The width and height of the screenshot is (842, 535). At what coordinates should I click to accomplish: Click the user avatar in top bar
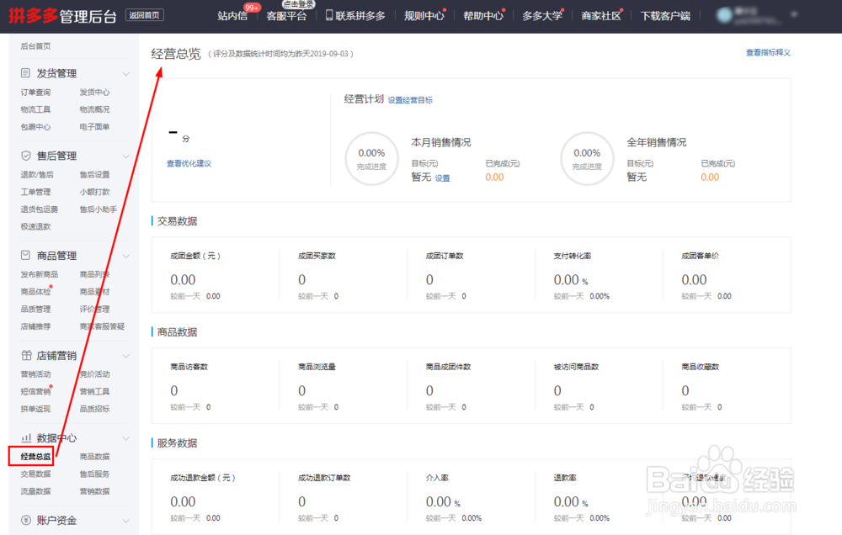coord(724,15)
